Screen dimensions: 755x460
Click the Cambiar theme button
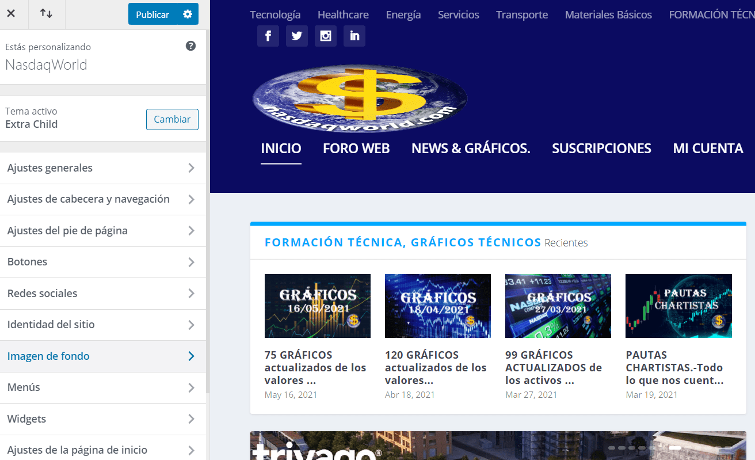[x=172, y=119]
